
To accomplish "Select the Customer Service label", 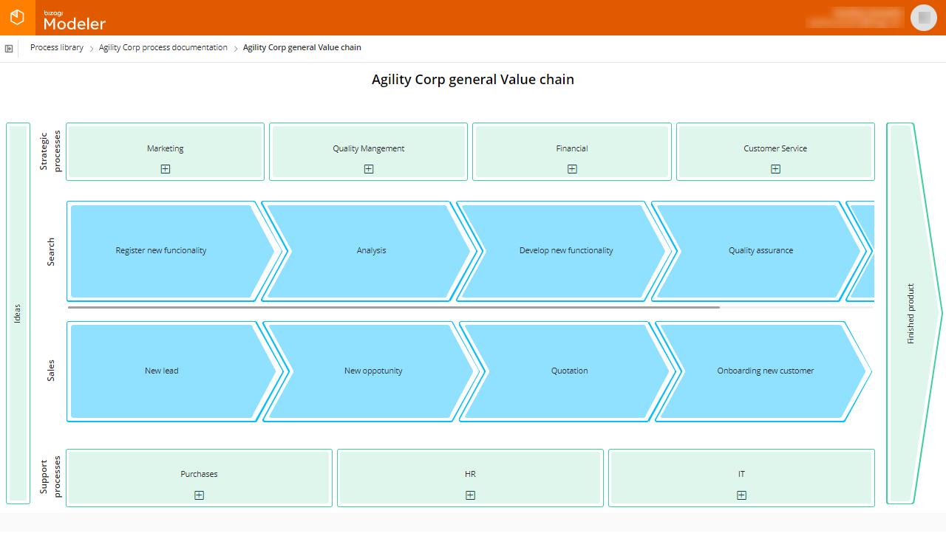I will [775, 148].
